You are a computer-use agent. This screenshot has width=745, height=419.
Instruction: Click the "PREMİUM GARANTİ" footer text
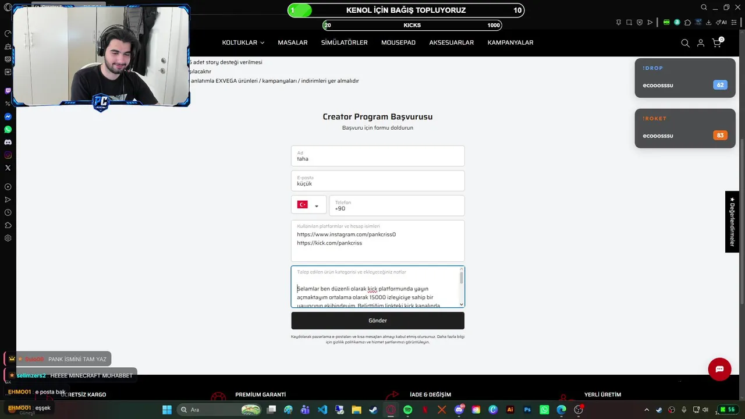[261, 395]
